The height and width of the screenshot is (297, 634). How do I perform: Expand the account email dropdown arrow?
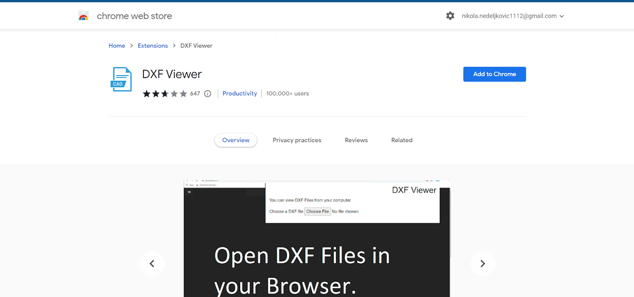point(561,16)
